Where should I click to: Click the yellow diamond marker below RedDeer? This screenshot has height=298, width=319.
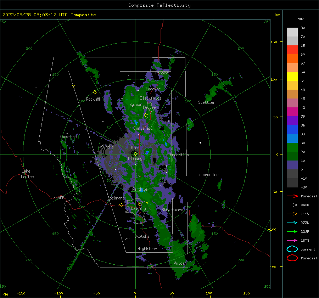[146, 115]
